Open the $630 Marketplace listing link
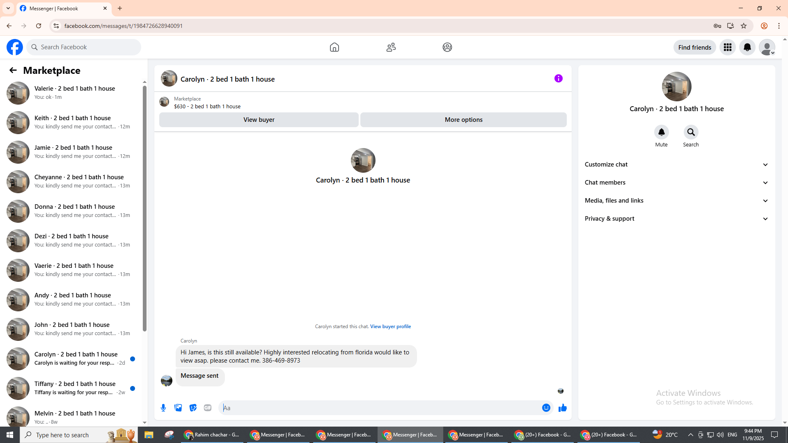Viewport: 788px width, 443px height. pyautogui.click(x=207, y=106)
